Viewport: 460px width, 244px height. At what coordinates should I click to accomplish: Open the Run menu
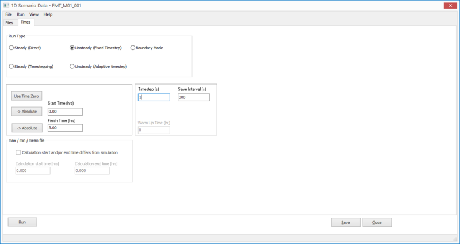pyautogui.click(x=21, y=14)
